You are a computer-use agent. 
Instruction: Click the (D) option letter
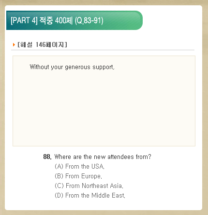pos(59,195)
